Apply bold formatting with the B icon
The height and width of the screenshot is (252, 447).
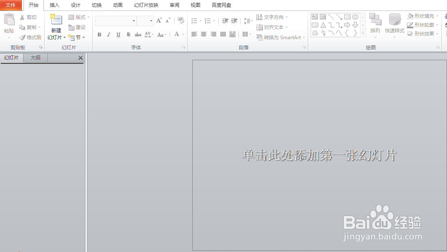click(99, 35)
